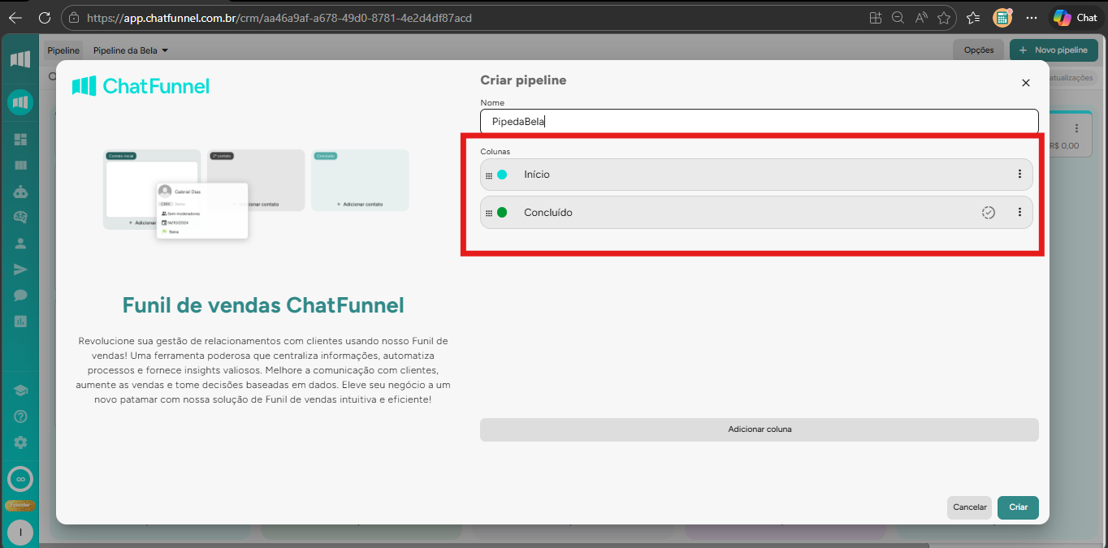Open the graduation cap tutorials icon
This screenshot has width=1108, height=548.
coord(20,391)
